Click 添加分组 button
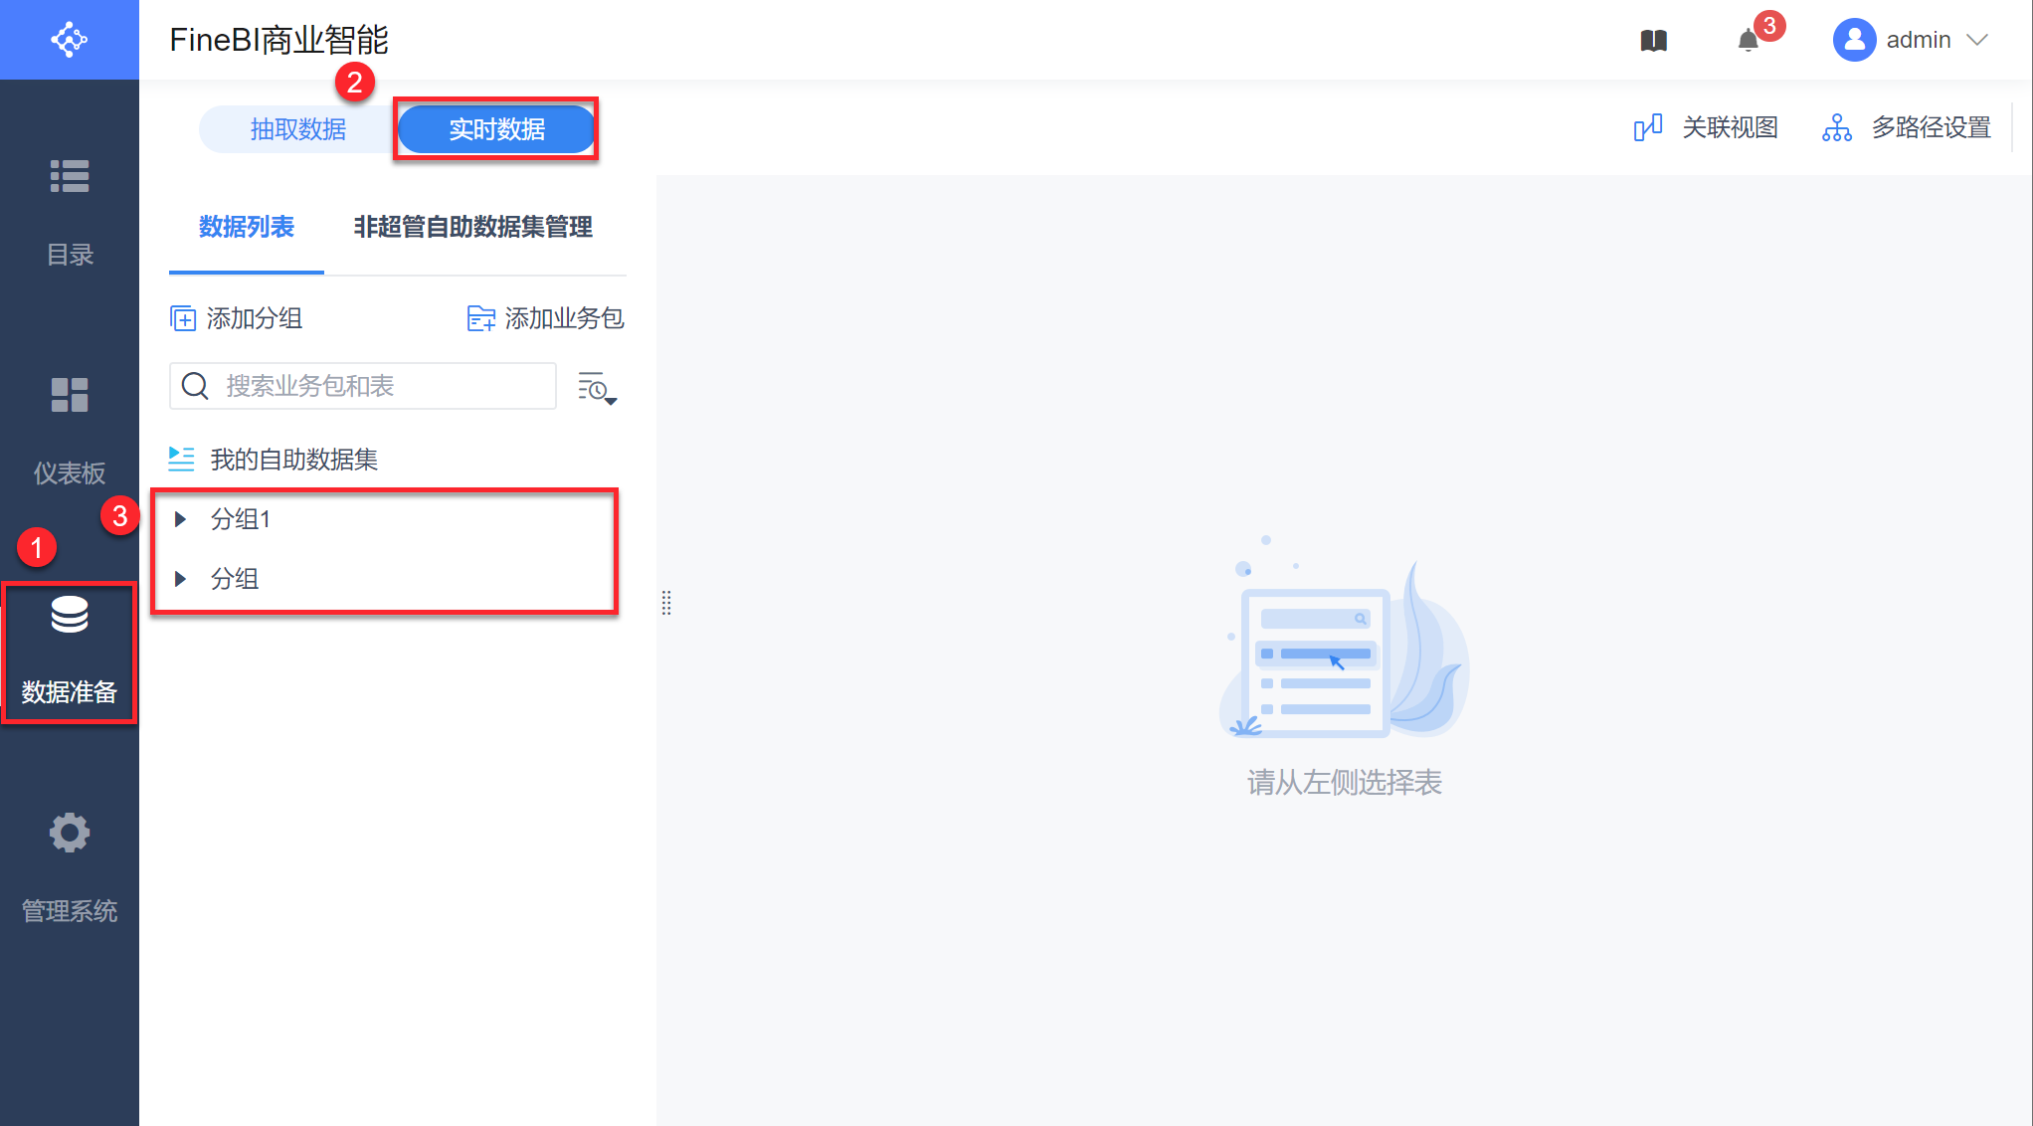The height and width of the screenshot is (1126, 2033). pyautogui.click(x=237, y=318)
